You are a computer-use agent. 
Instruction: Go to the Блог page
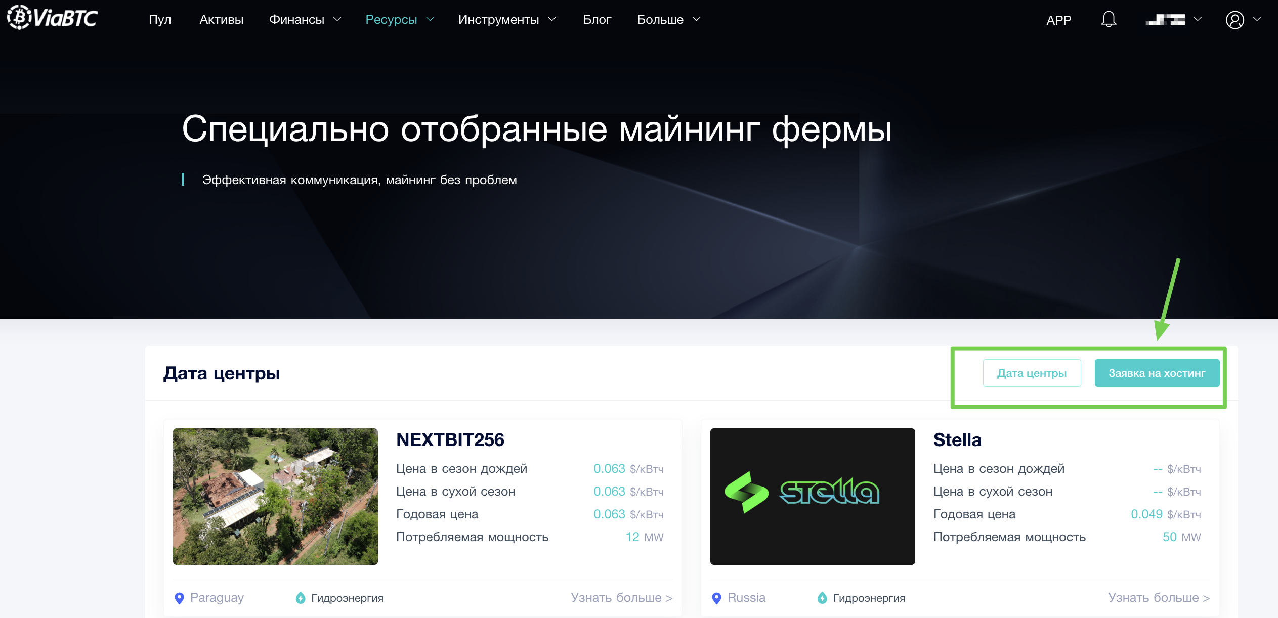[597, 20]
